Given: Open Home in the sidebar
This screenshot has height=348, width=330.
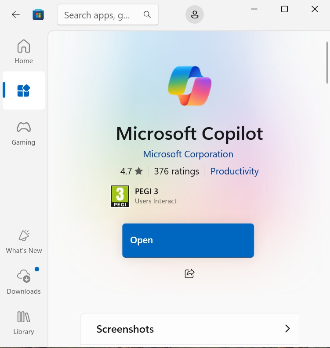Looking at the screenshot, I should (24, 51).
